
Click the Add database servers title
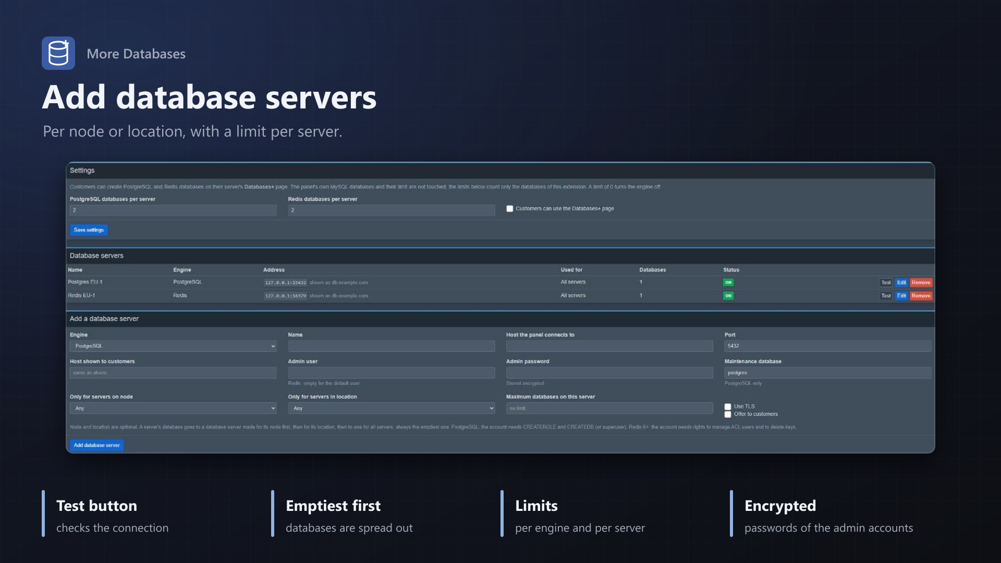point(209,97)
